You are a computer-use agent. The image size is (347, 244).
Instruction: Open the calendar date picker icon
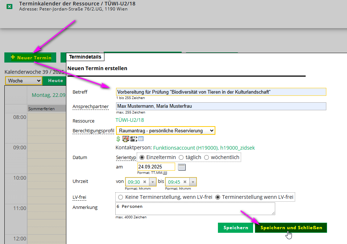[182, 167]
